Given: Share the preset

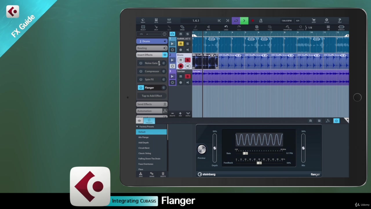Looking at the screenshot, I should click(152, 174).
